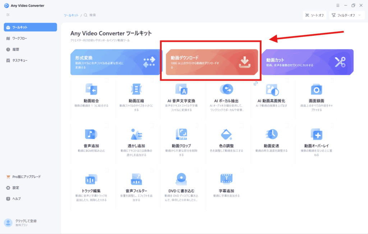Toggle the corner marker on 動画オーバーレイ card
The width and height of the screenshot is (368, 234).
coord(332,125)
